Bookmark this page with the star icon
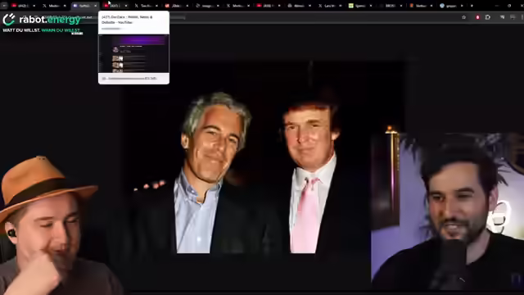This screenshot has width=524, height=295. pyautogui.click(x=464, y=17)
